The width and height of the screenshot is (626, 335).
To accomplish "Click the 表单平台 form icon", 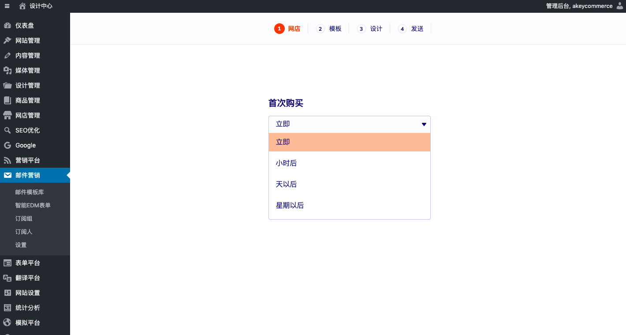I will [x=7, y=263].
